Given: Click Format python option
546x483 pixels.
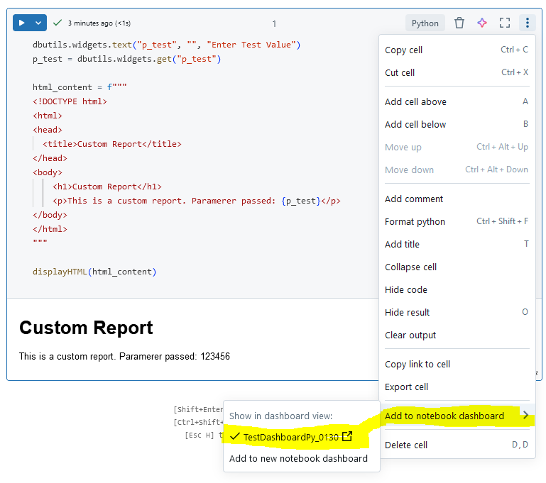Looking at the screenshot, I should click(415, 221).
